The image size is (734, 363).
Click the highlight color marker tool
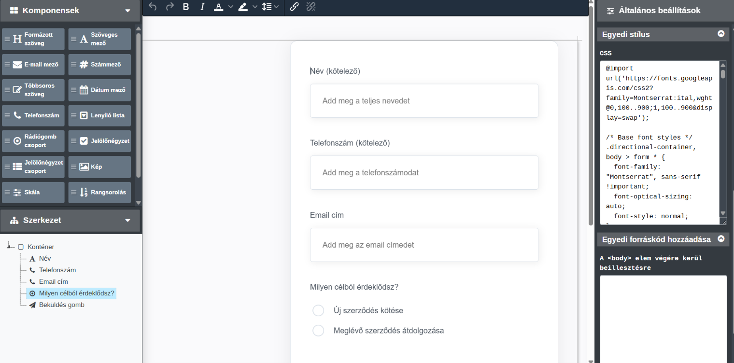243,7
